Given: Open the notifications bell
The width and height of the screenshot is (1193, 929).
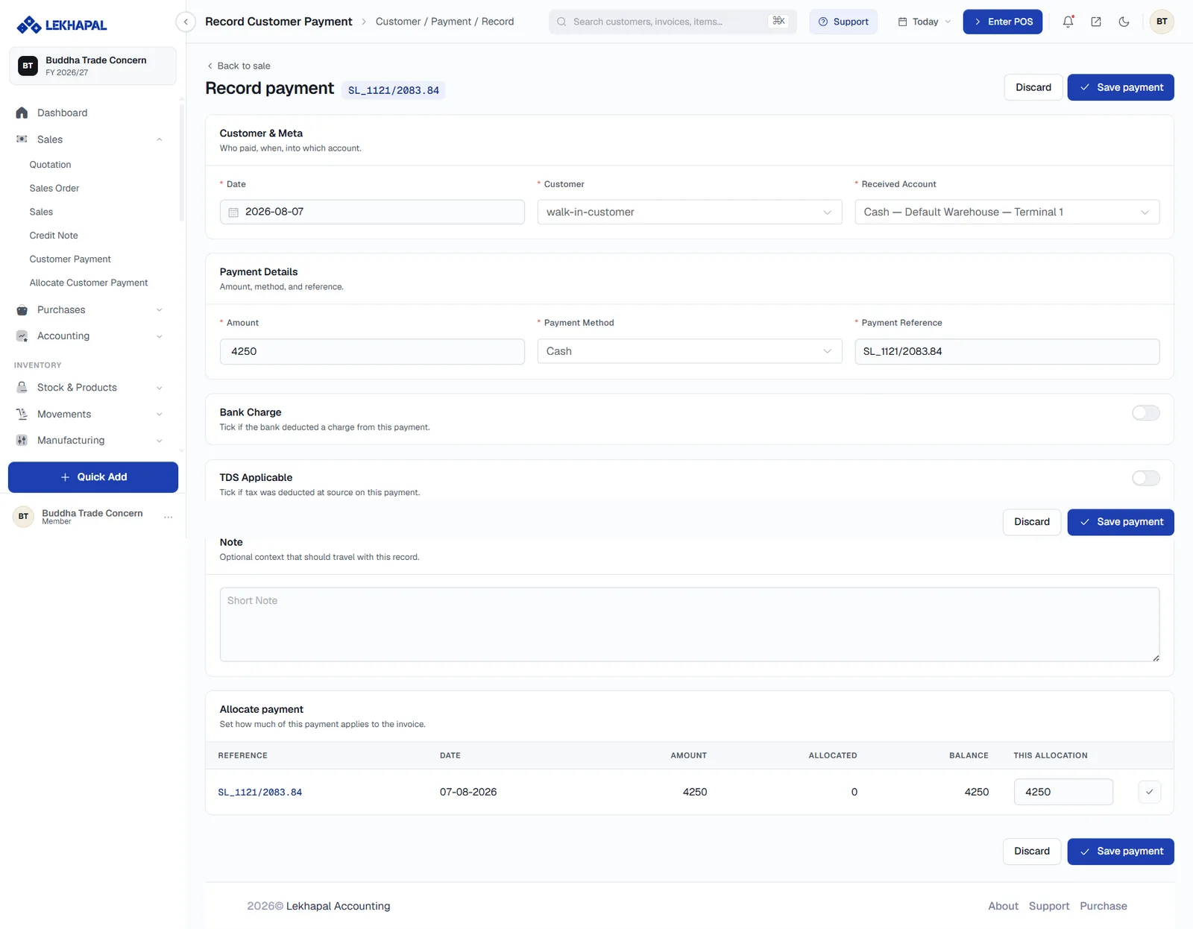Looking at the screenshot, I should (1068, 22).
